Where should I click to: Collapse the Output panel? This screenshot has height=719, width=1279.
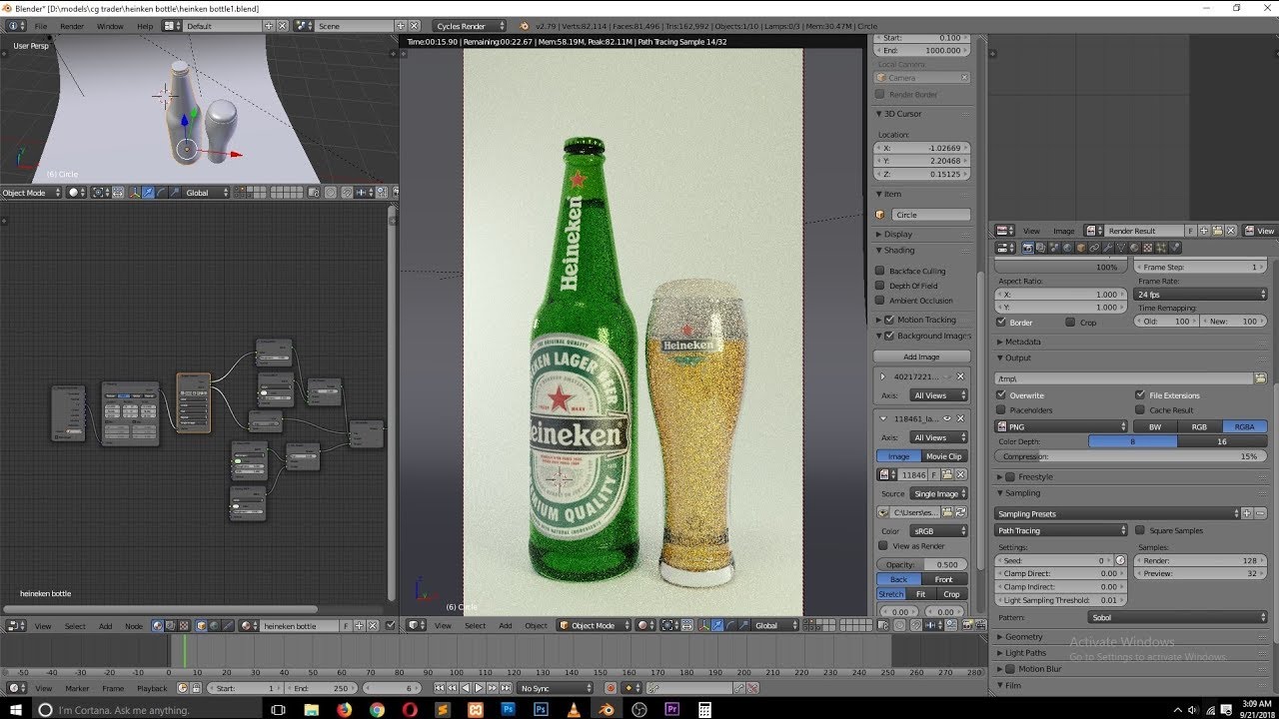click(x=1016, y=358)
